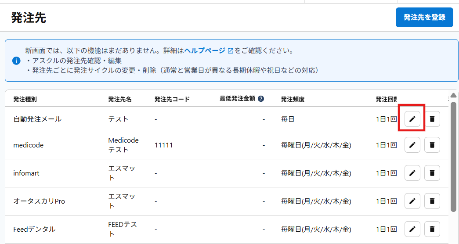Click the blue info icon in notice banner
The width and height of the screenshot is (459, 244).
point(16,61)
